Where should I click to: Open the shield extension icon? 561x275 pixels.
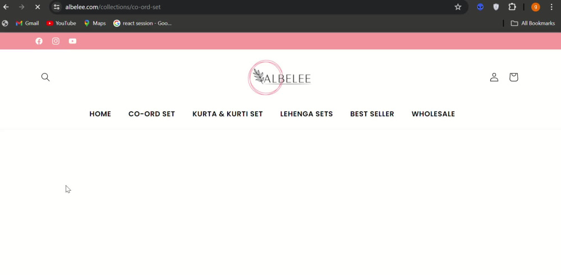point(496,7)
